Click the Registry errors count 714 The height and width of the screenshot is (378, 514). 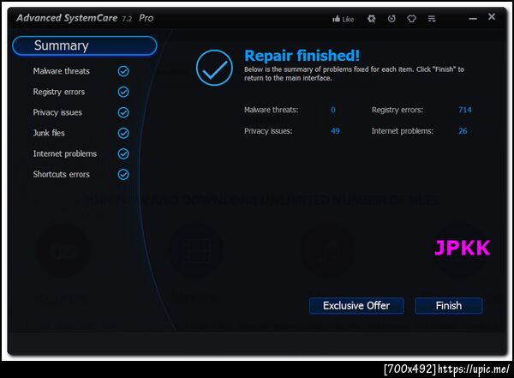coord(465,110)
